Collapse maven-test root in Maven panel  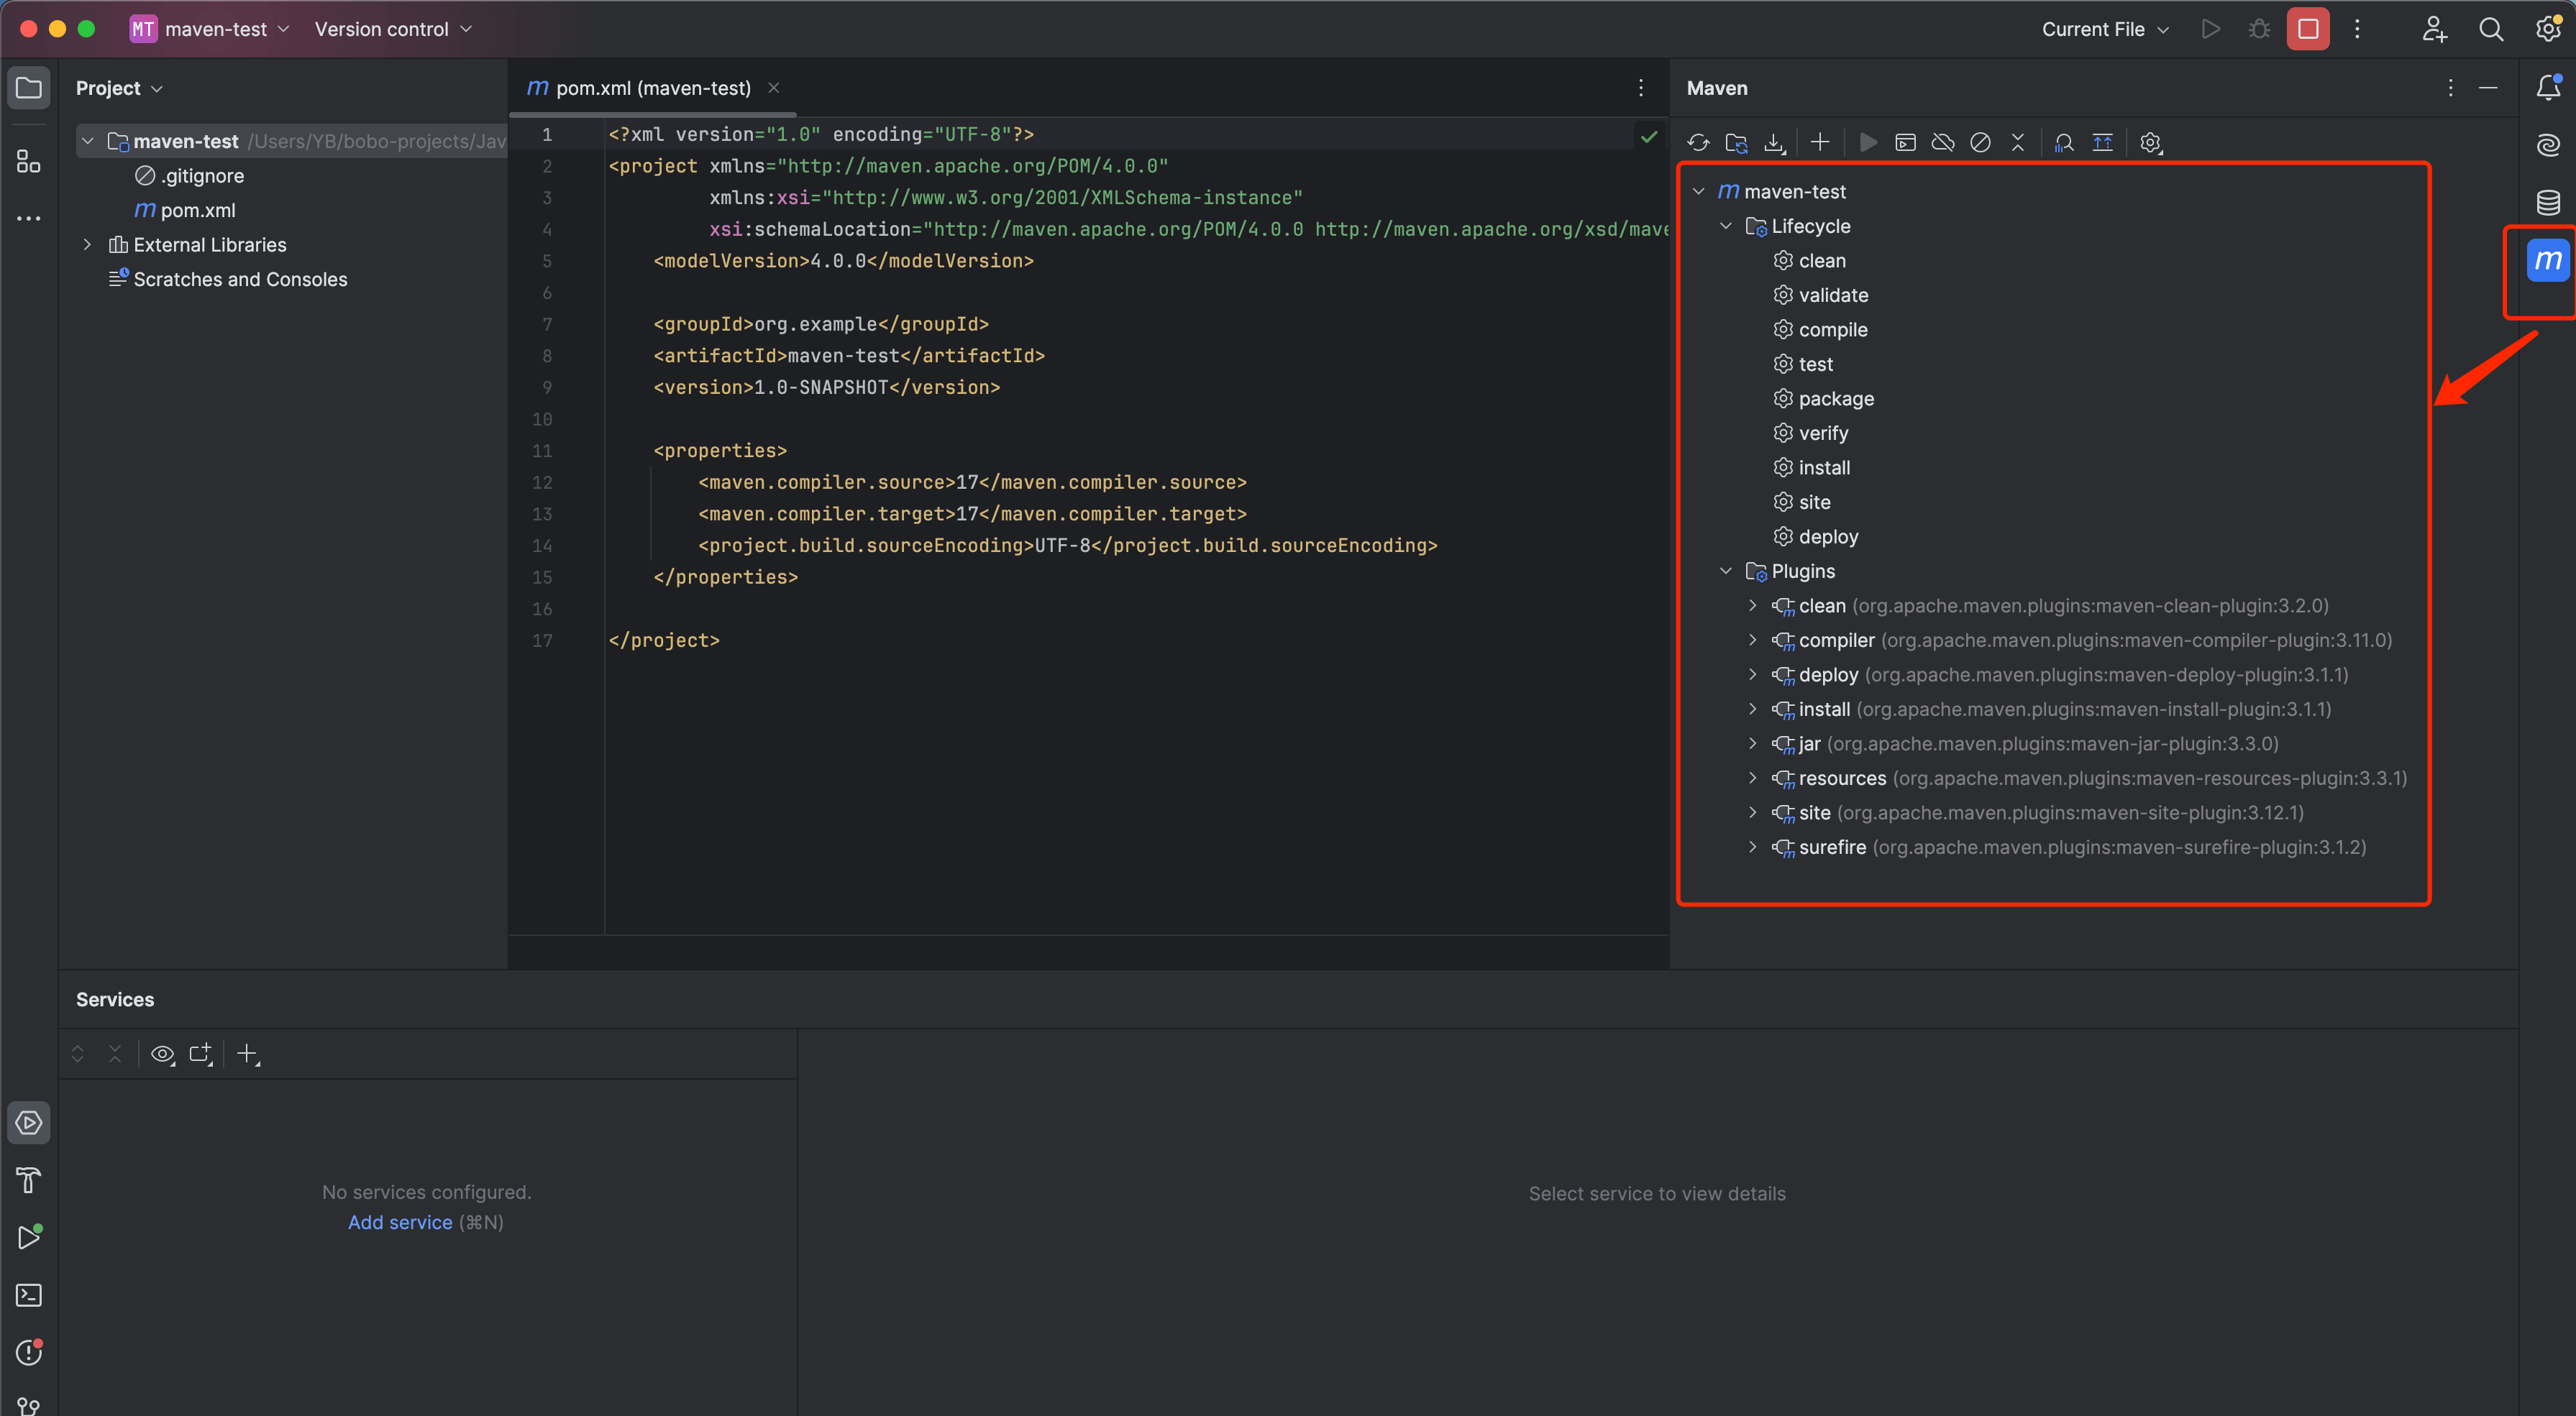[x=1698, y=191]
